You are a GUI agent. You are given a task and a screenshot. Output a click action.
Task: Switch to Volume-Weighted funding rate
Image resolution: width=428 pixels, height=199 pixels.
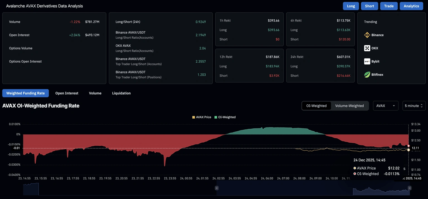[x=349, y=106]
